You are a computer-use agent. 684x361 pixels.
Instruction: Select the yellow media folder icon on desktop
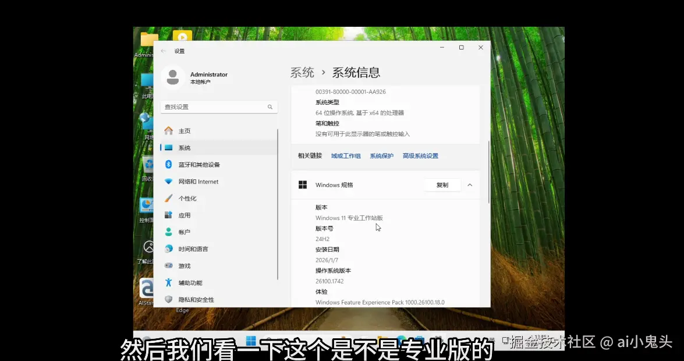[182, 35]
